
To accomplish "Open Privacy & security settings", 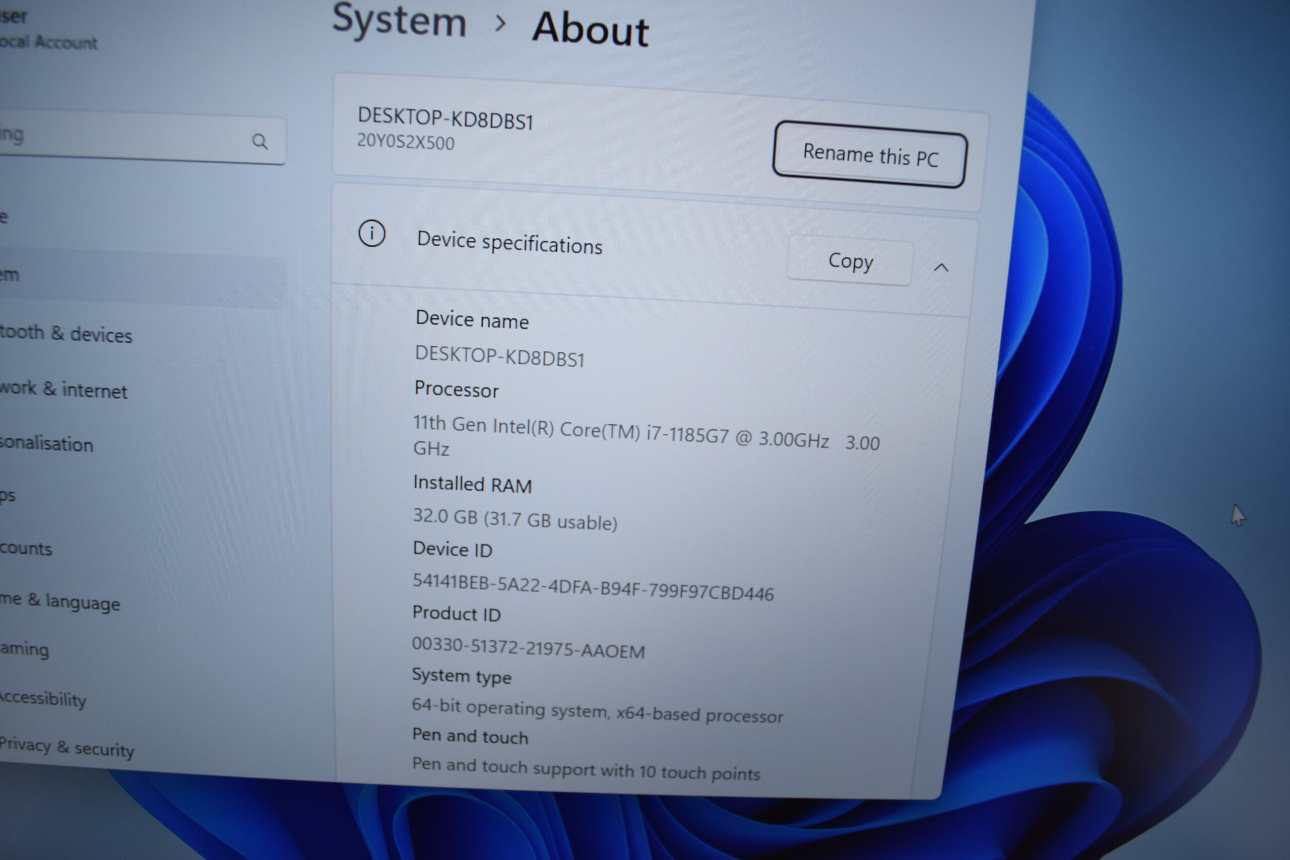I will 67,747.
